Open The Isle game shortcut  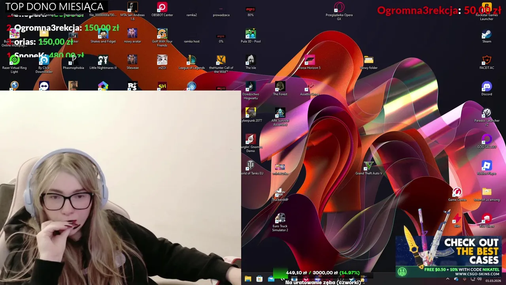(x=251, y=63)
